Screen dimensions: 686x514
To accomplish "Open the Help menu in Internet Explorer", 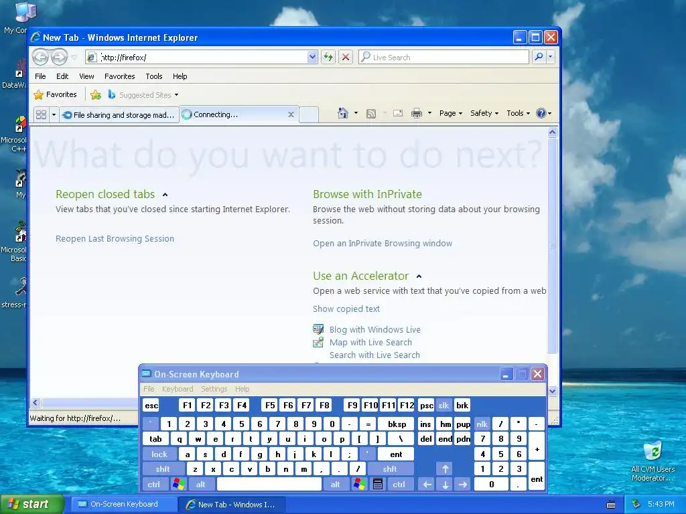I will (180, 76).
